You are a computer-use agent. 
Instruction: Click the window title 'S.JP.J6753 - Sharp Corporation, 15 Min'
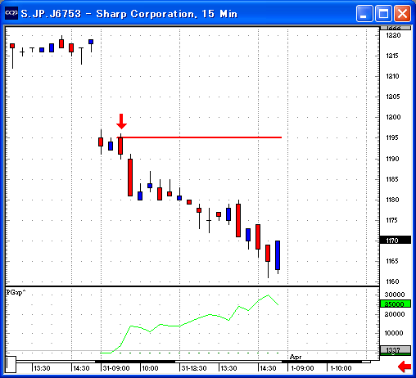point(129,14)
